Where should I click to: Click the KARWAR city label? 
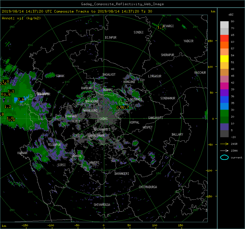pos(22,153)
